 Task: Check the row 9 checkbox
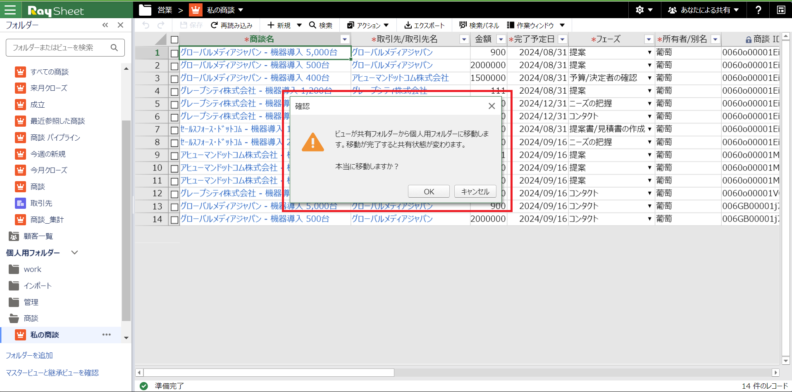point(174,156)
